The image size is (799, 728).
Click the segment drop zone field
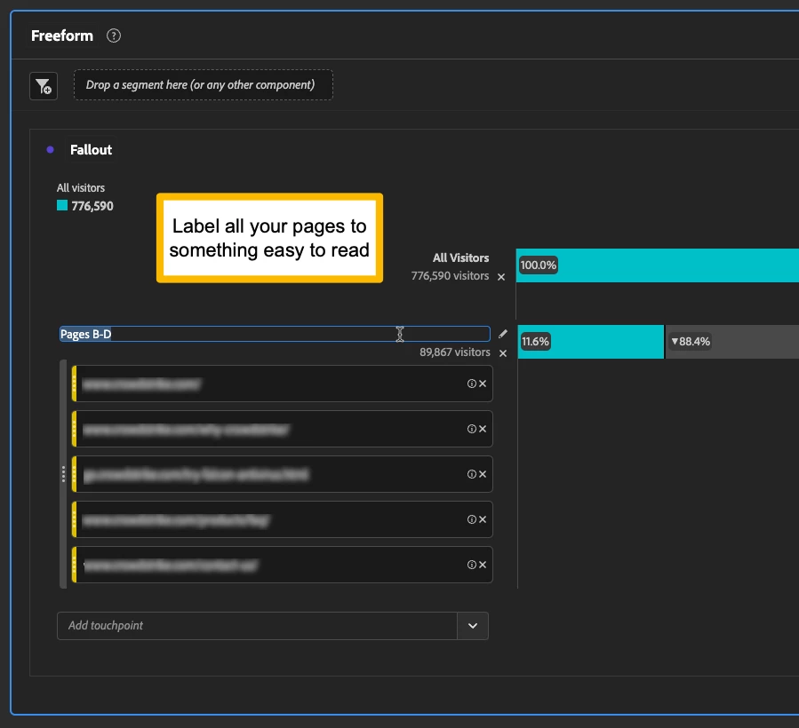tap(204, 85)
